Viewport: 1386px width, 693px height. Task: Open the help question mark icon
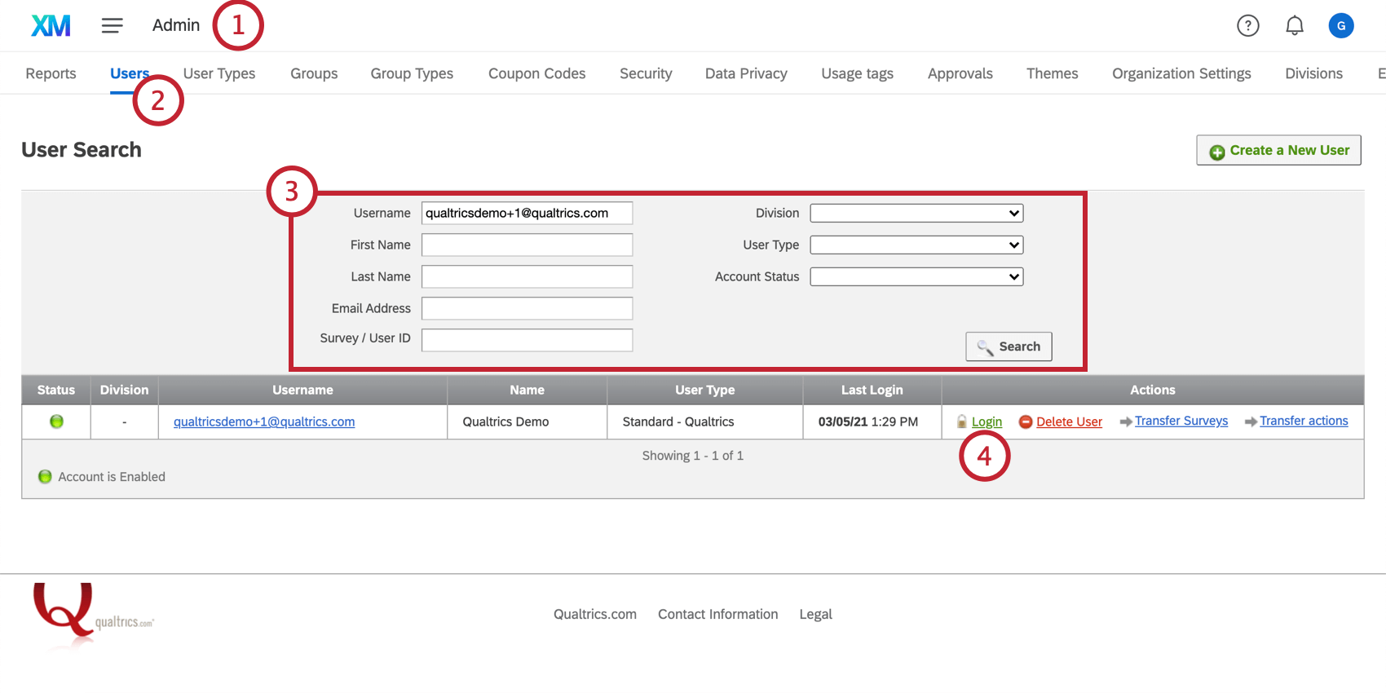coord(1247,25)
